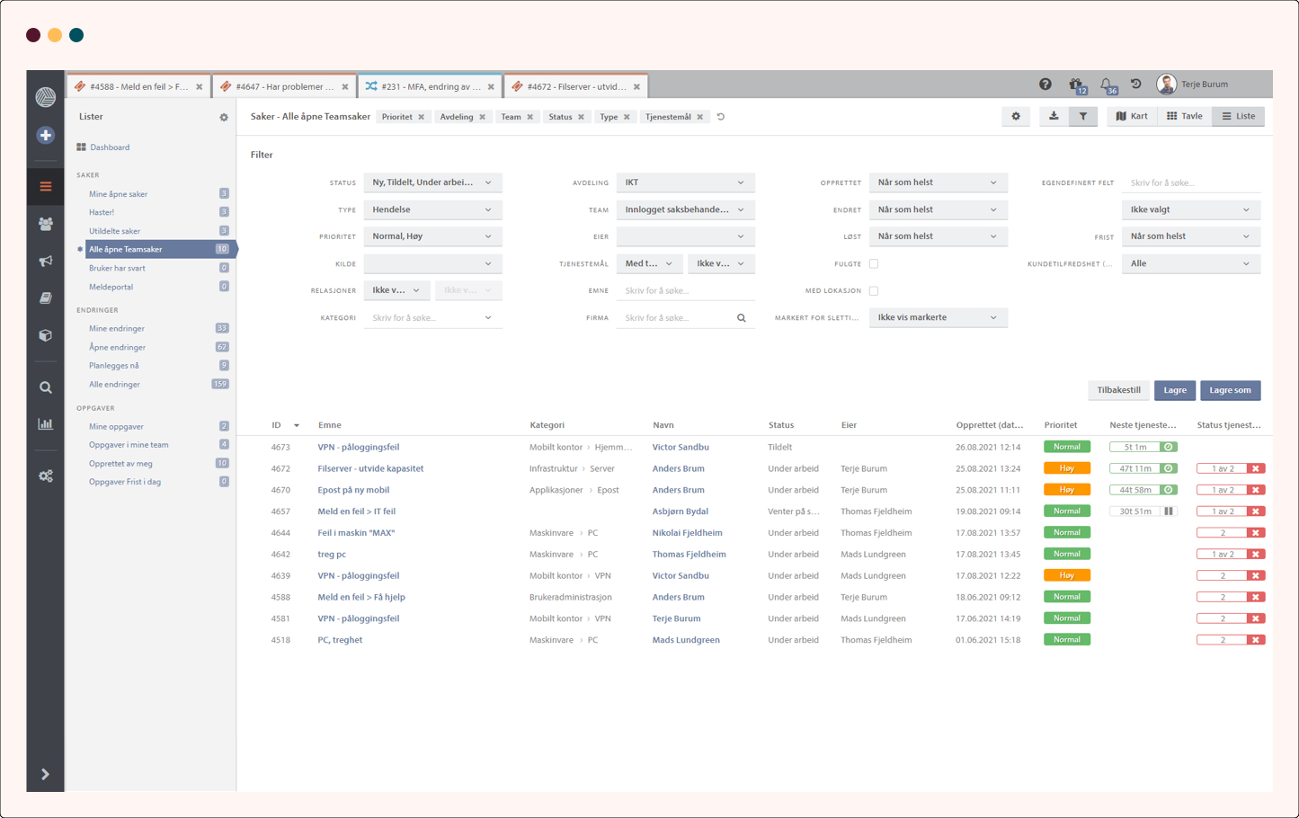
Task: Click the download export icon
Action: (1053, 116)
